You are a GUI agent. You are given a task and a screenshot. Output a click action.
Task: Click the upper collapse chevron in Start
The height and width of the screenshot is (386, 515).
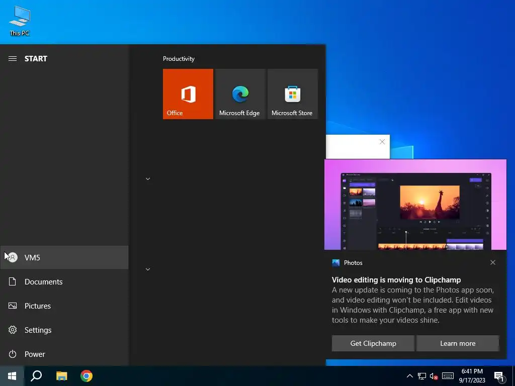(x=148, y=179)
